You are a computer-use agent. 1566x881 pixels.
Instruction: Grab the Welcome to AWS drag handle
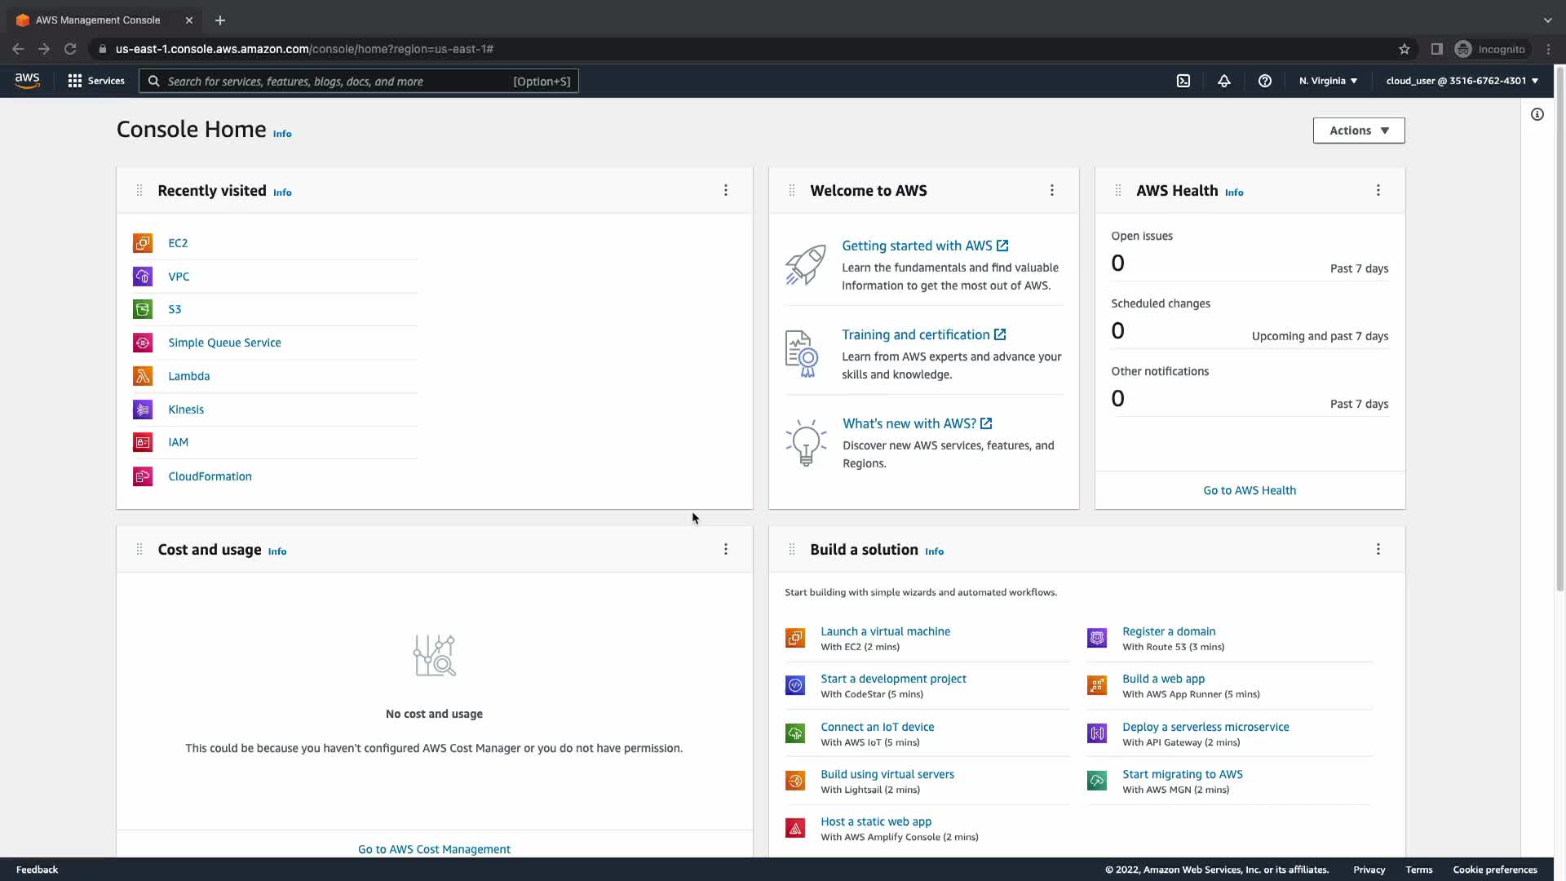(x=791, y=190)
